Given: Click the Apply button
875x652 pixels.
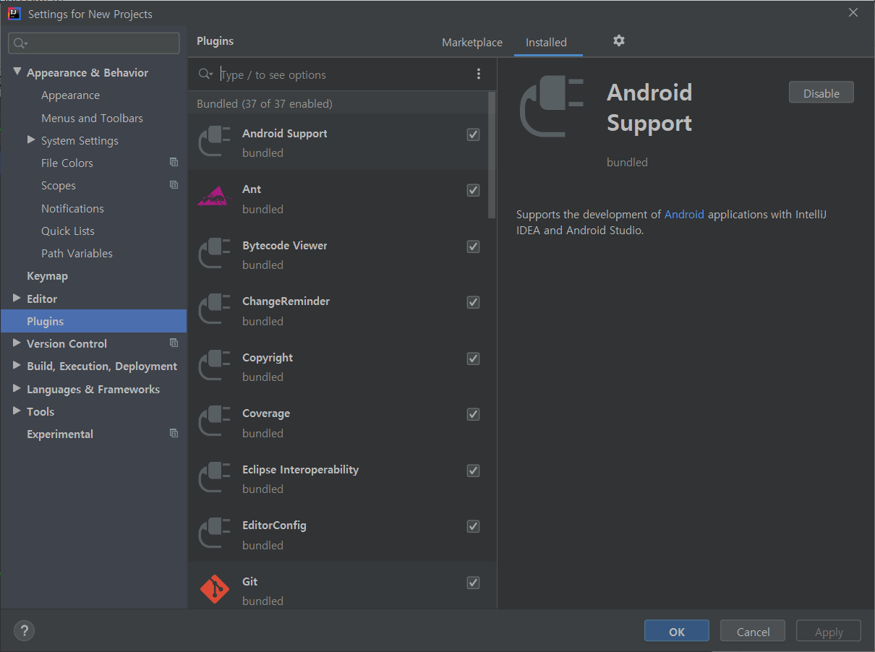Looking at the screenshot, I should [x=829, y=631].
